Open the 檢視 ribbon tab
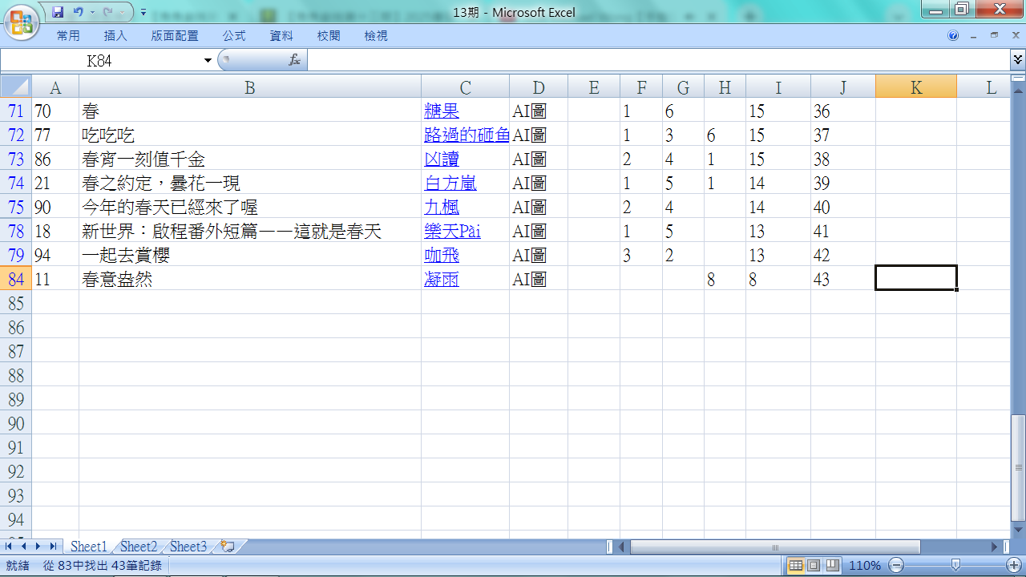 click(376, 36)
